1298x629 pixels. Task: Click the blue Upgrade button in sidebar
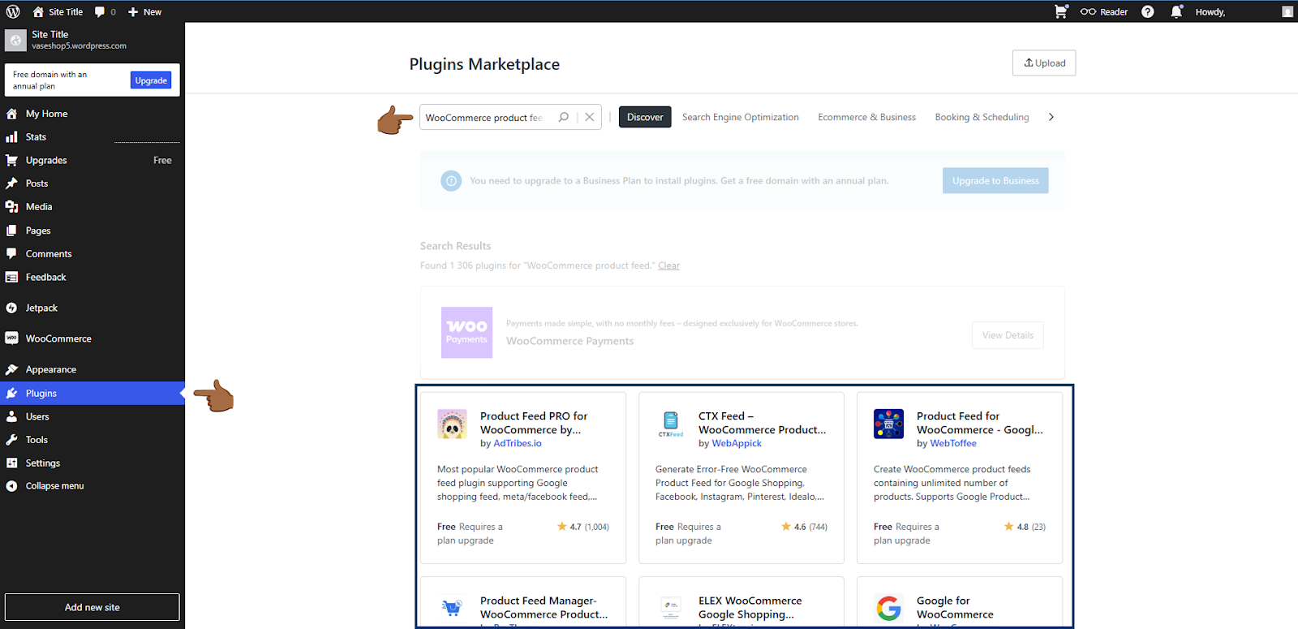click(x=151, y=80)
